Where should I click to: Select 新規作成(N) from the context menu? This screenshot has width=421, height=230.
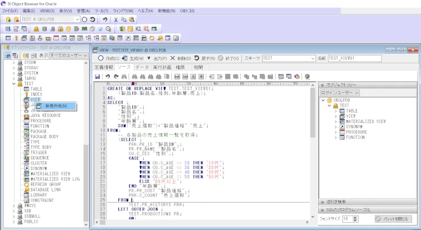coord(56,106)
